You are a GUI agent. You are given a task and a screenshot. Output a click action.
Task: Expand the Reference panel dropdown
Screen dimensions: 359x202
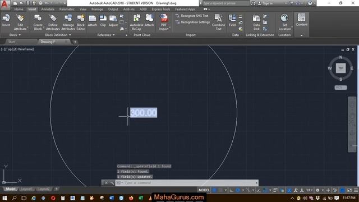point(106,35)
